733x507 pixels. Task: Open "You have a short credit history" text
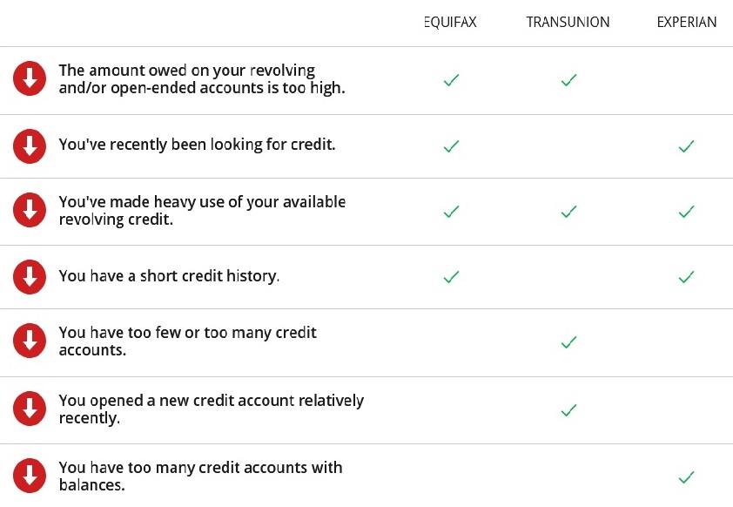point(169,276)
